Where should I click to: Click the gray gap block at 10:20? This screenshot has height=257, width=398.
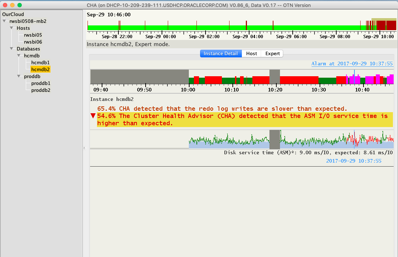[x=275, y=77]
